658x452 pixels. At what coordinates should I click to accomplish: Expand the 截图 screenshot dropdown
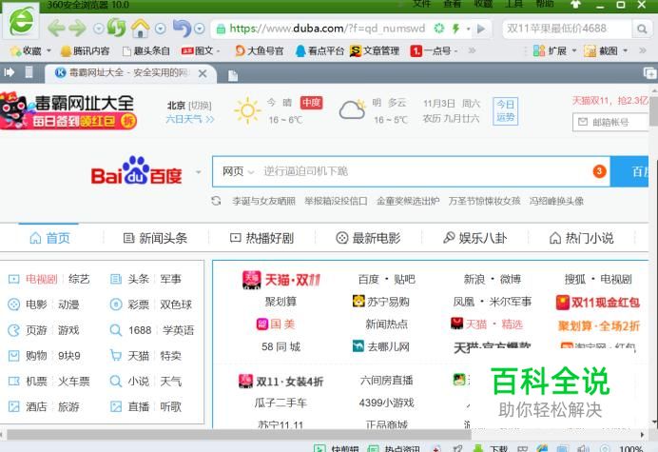point(625,50)
